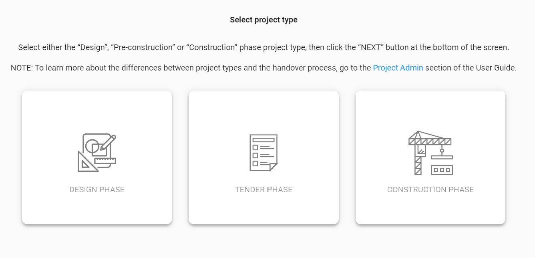
Task: Click folded corner of tender document icon
Action: click(x=274, y=167)
